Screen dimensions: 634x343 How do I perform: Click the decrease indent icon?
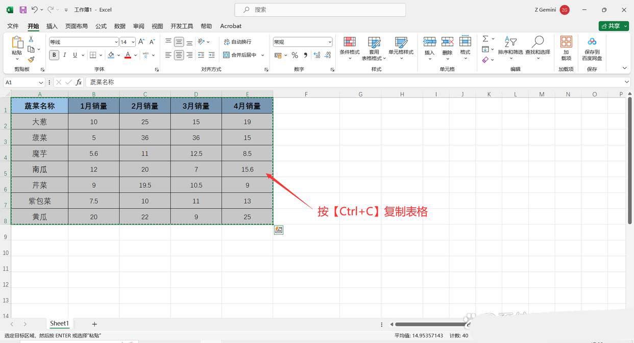(x=201, y=55)
